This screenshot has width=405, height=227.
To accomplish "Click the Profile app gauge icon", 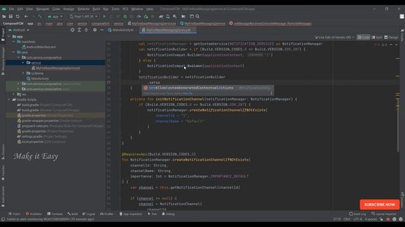I will click(x=139, y=16).
